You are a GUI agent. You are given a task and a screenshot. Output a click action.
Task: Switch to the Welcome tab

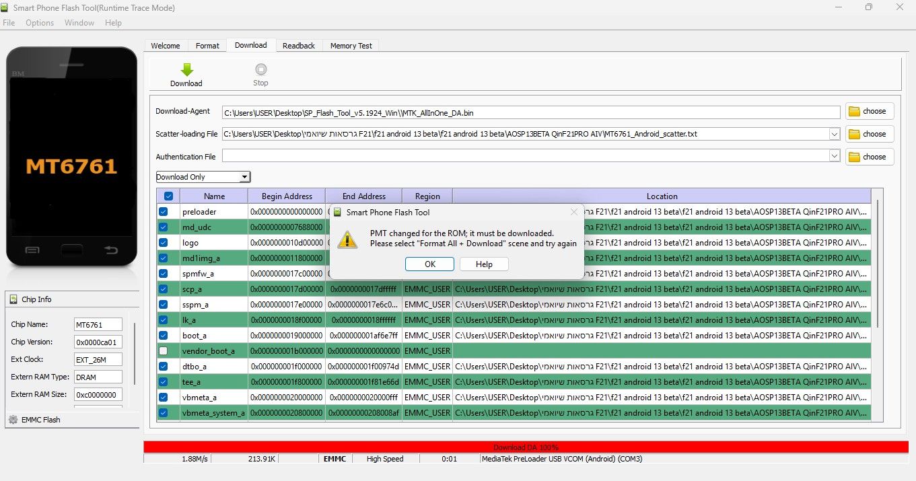(x=166, y=46)
